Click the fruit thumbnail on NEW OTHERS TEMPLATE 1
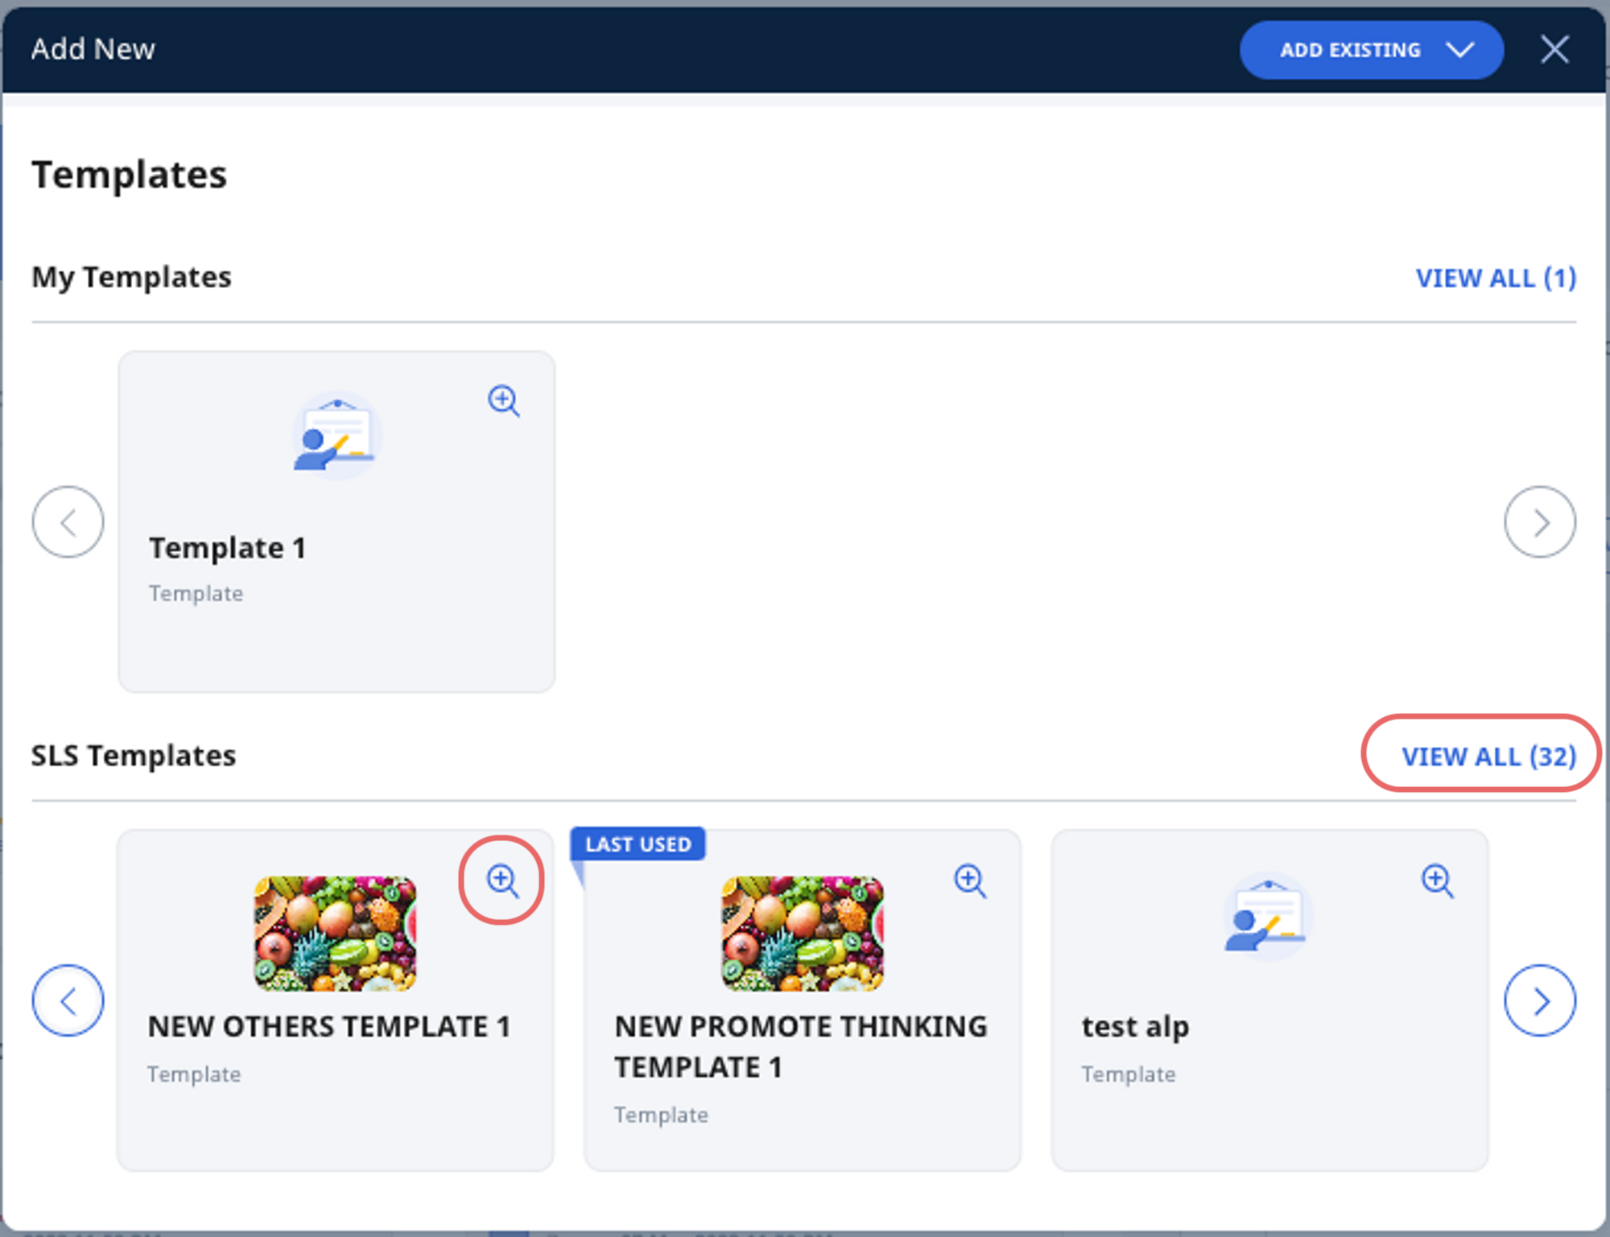Screen dimensions: 1610x1237 pyautogui.click(x=336, y=934)
